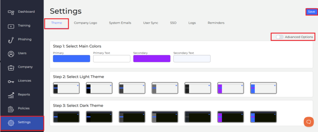318x132 pixels.
Task: Click the blue Save button
Action: pyautogui.click(x=311, y=12)
